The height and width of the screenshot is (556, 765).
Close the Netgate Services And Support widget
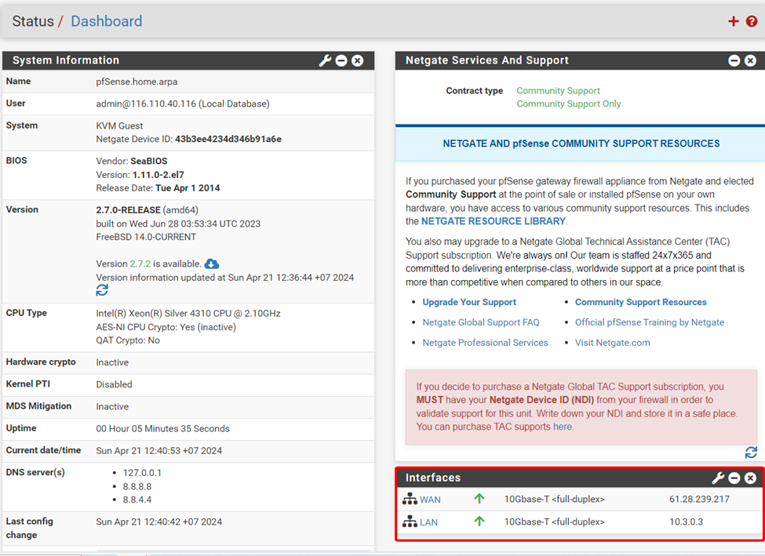[x=751, y=60]
